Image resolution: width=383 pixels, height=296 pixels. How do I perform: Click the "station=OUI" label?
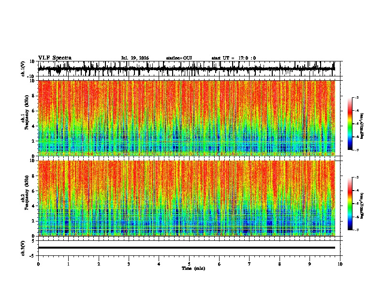179,58
